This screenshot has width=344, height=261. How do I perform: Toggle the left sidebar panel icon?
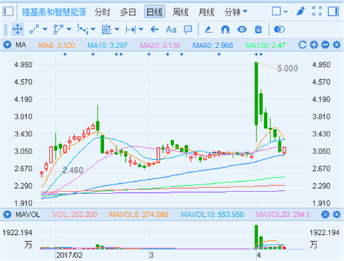(x=8, y=11)
